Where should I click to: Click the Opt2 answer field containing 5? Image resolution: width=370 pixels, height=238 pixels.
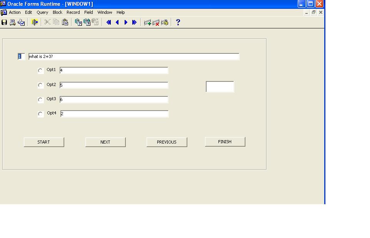point(114,85)
